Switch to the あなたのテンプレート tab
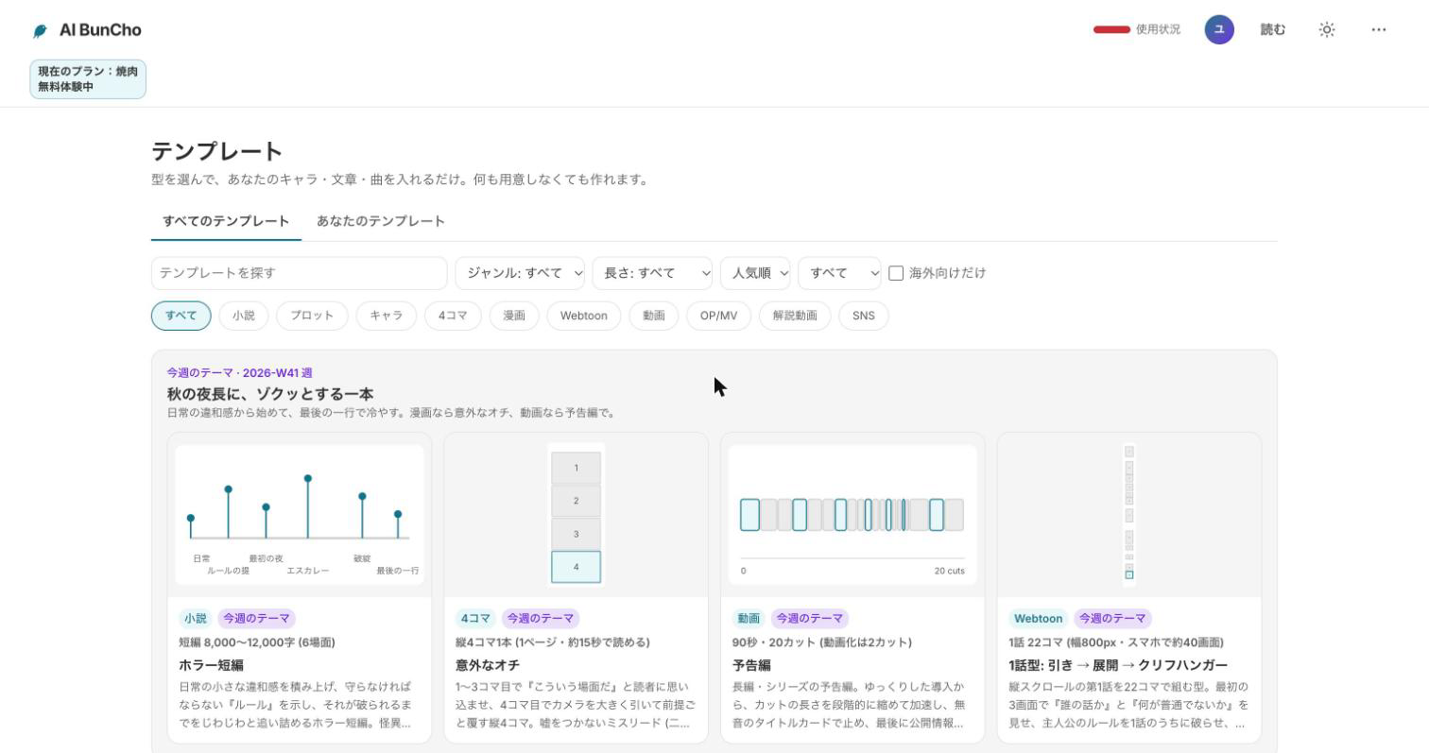The image size is (1429, 753). click(x=381, y=221)
